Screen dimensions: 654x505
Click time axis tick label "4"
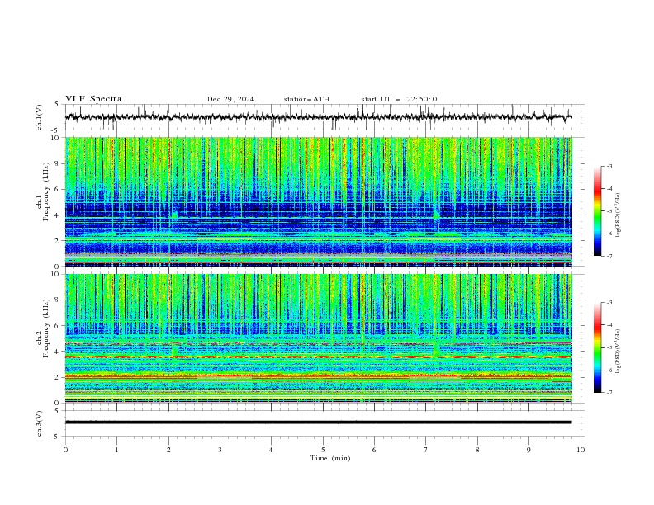(x=271, y=450)
